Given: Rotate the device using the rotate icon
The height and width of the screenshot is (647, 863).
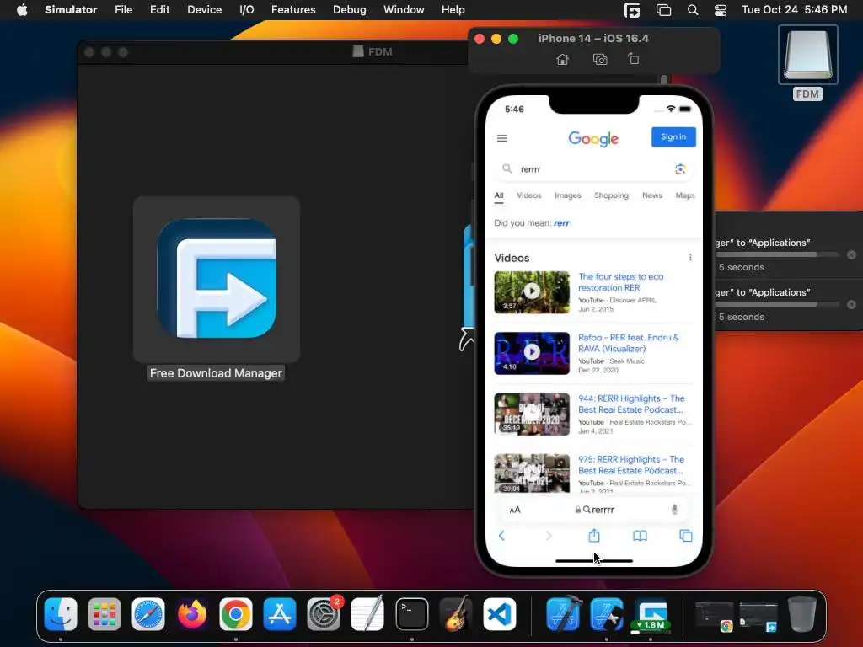Looking at the screenshot, I should click(634, 59).
